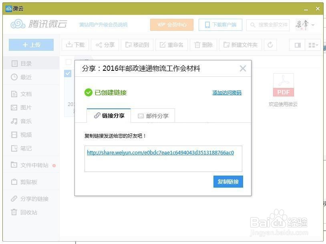This screenshot has width=326, height=244.
Task: Open 文件中转站 in the sidebar
Action: (x=31, y=165)
